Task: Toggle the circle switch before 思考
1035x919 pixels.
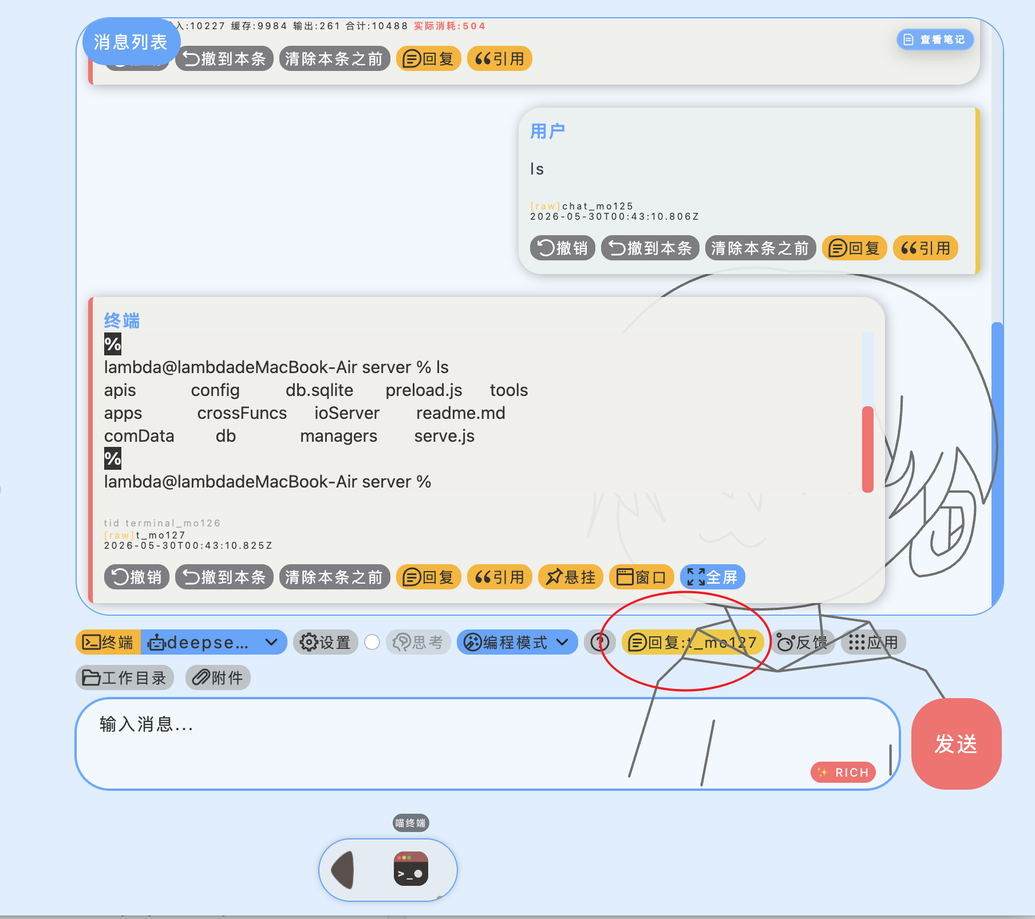Action: coord(372,642)
